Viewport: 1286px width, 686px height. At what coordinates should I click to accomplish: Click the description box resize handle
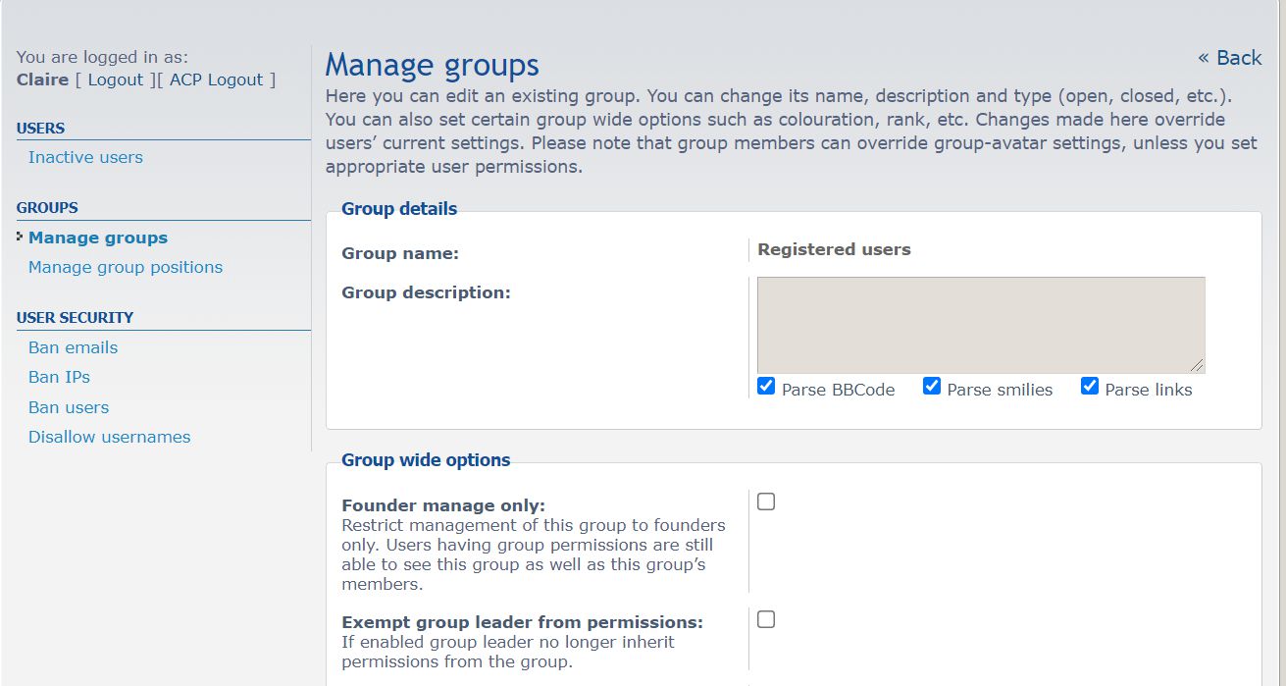click(1198, 366)
